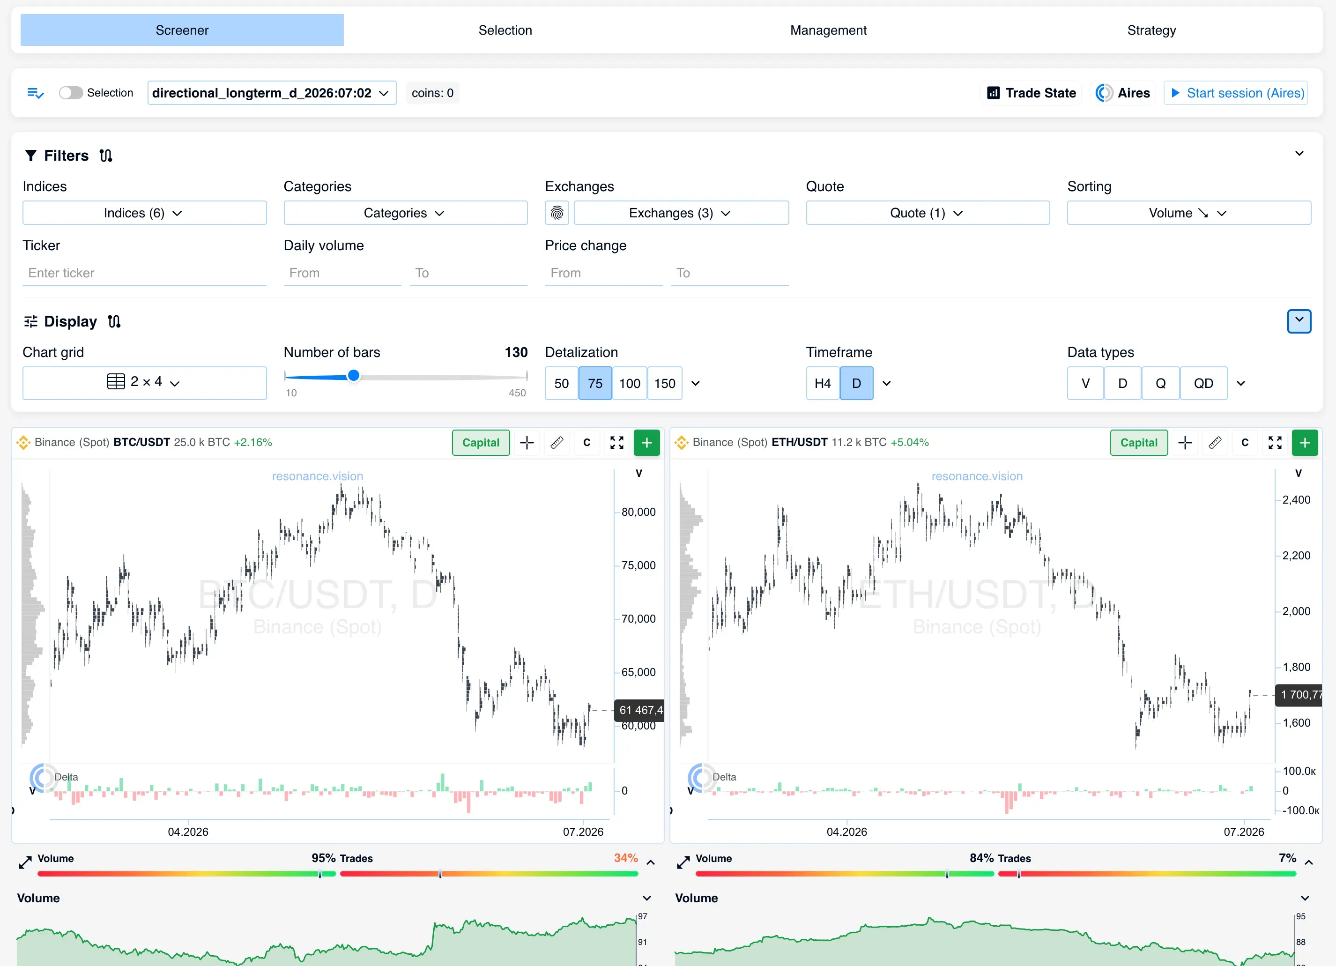Click the list-check icon left of Selection
The image size is (1336, 966).
click(x=35, y=93)
